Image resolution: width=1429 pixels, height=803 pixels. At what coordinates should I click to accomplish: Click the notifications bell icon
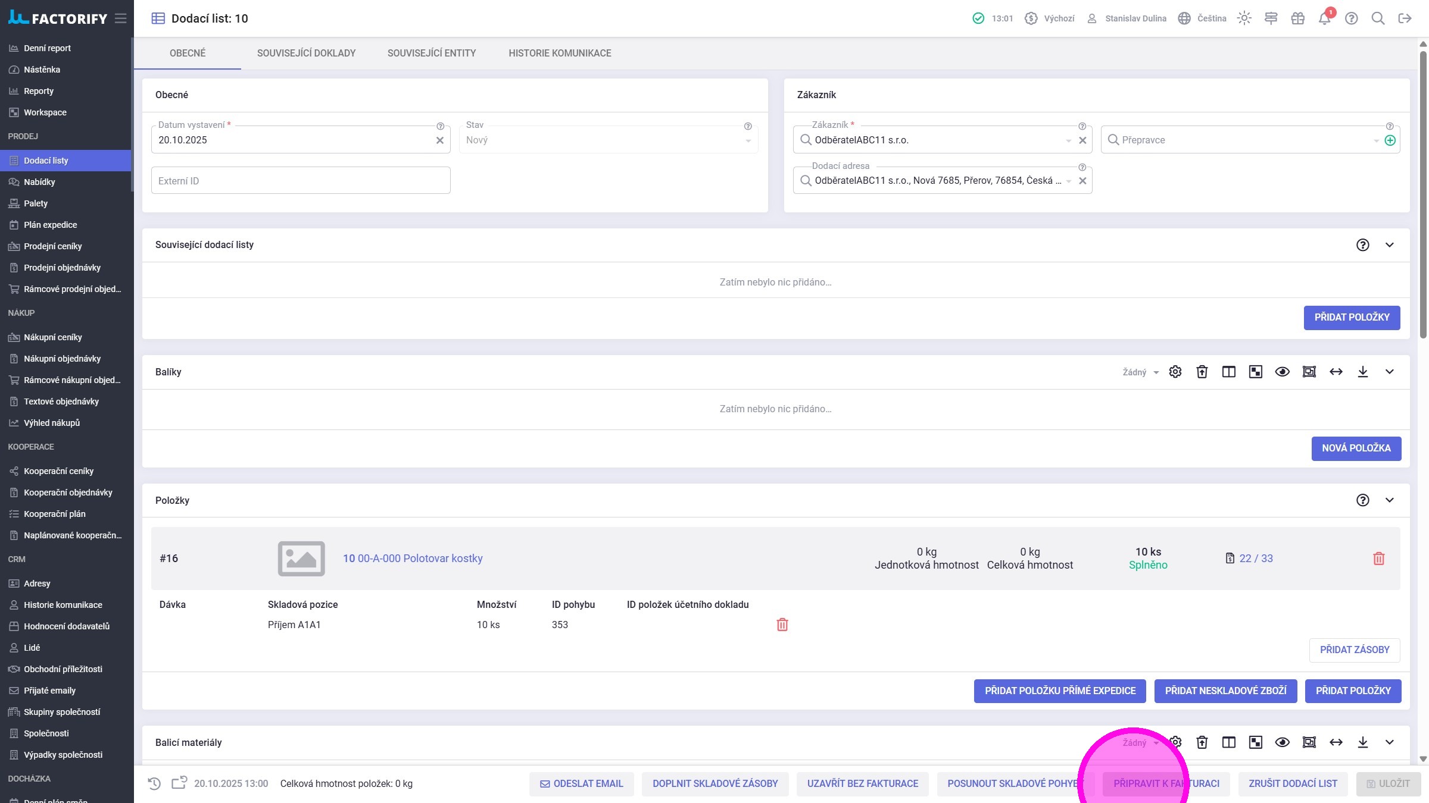tap(1324, 19)
